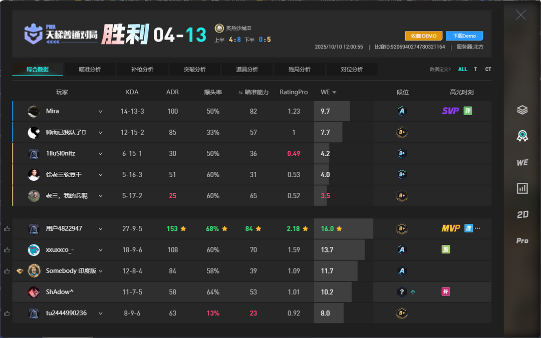This screenshot has width=541, height=338.
Task: Show ALL sides data filter
Action: point(462,70)
